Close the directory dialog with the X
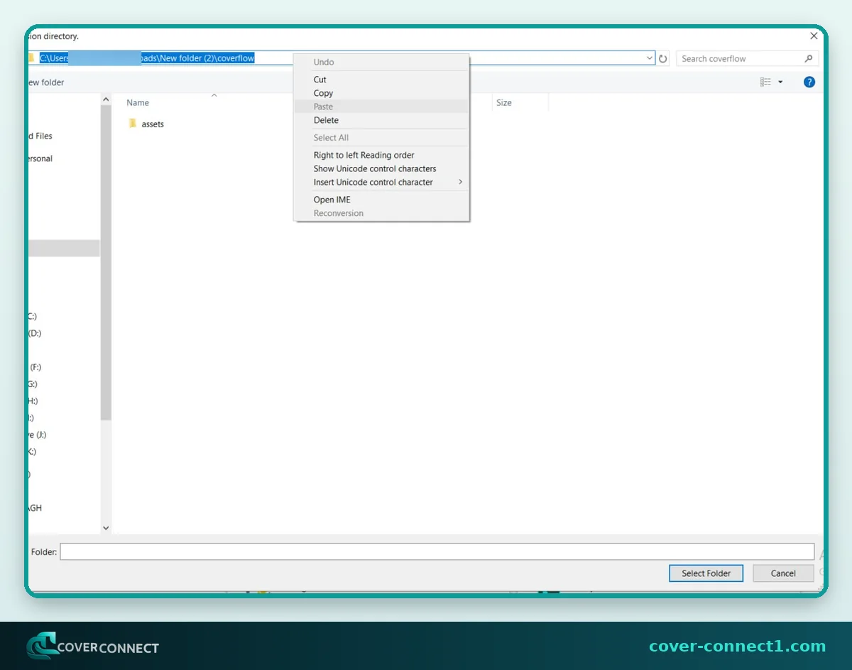Viewport: 852px width, 670px height. [814, 36]
